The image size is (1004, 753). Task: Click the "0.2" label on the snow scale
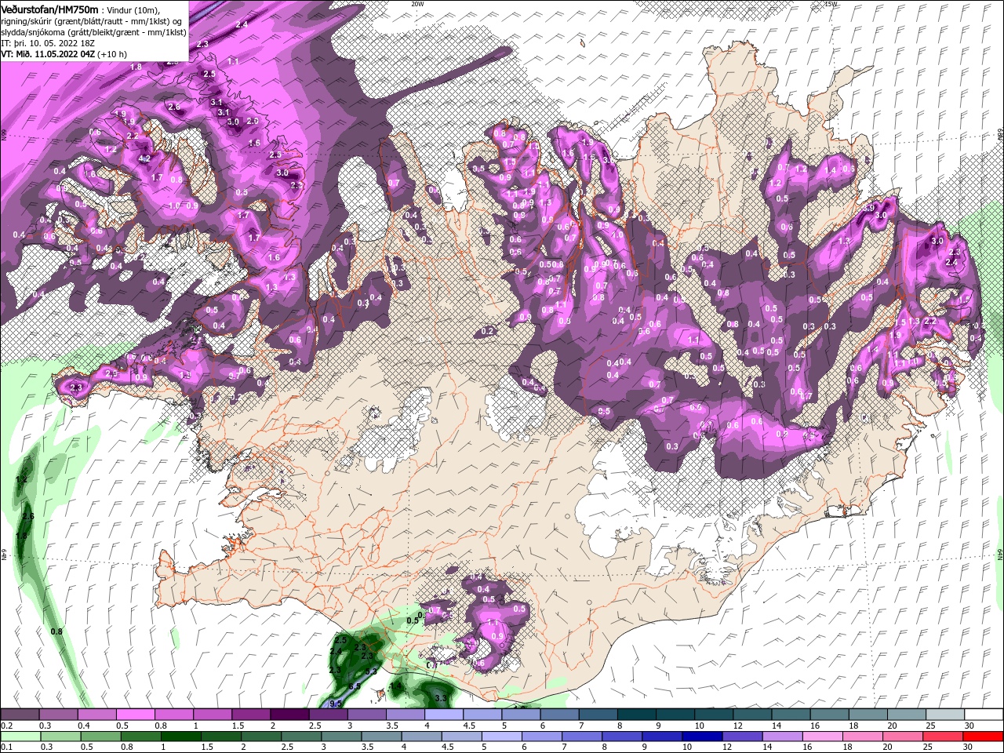5,726
